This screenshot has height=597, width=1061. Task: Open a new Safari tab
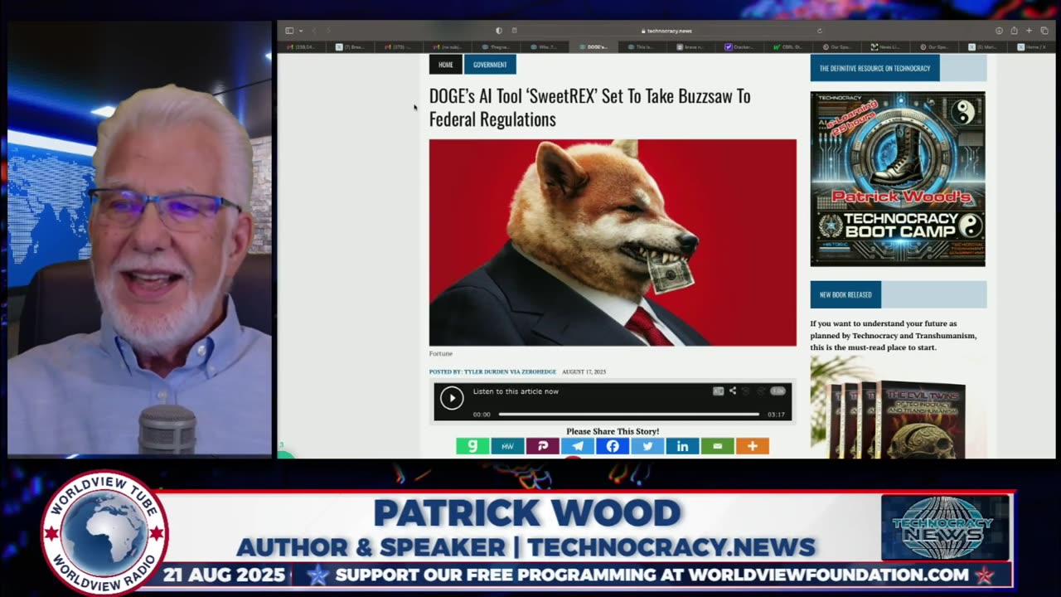coord(1029,31)
